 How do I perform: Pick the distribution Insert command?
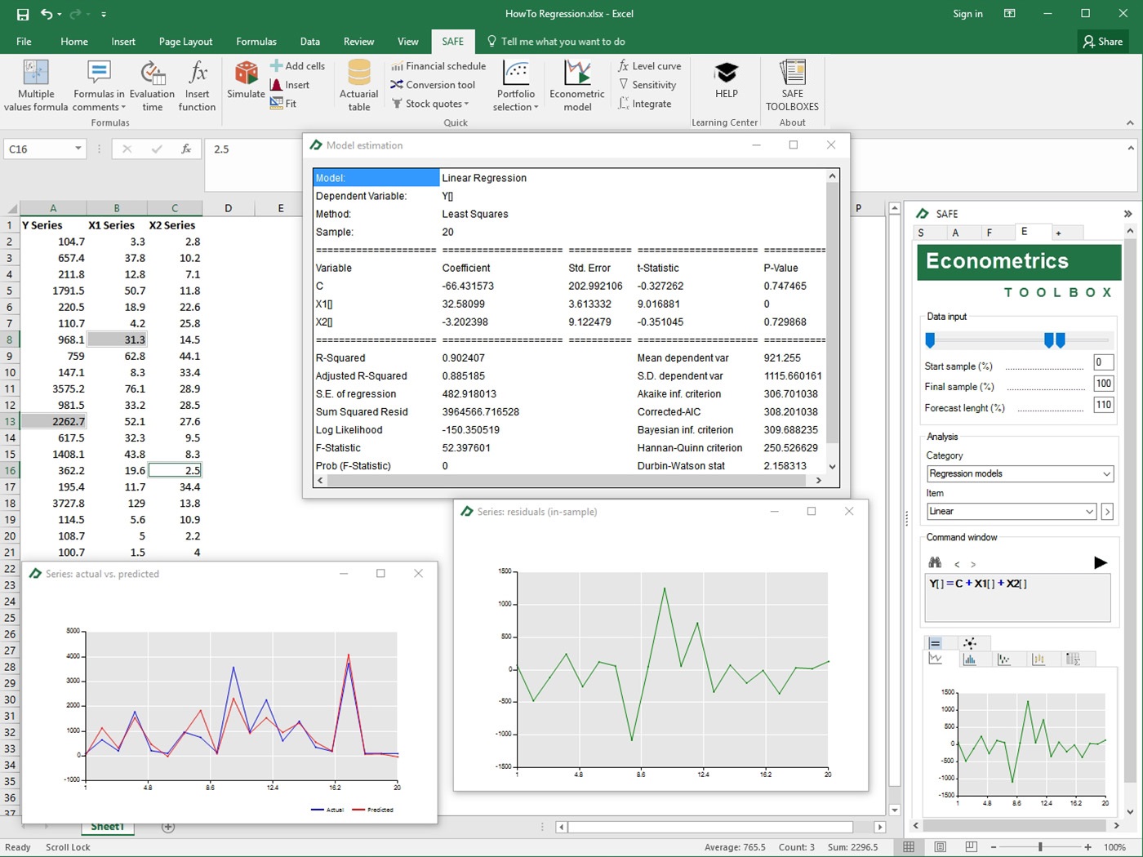pos(290,85)
